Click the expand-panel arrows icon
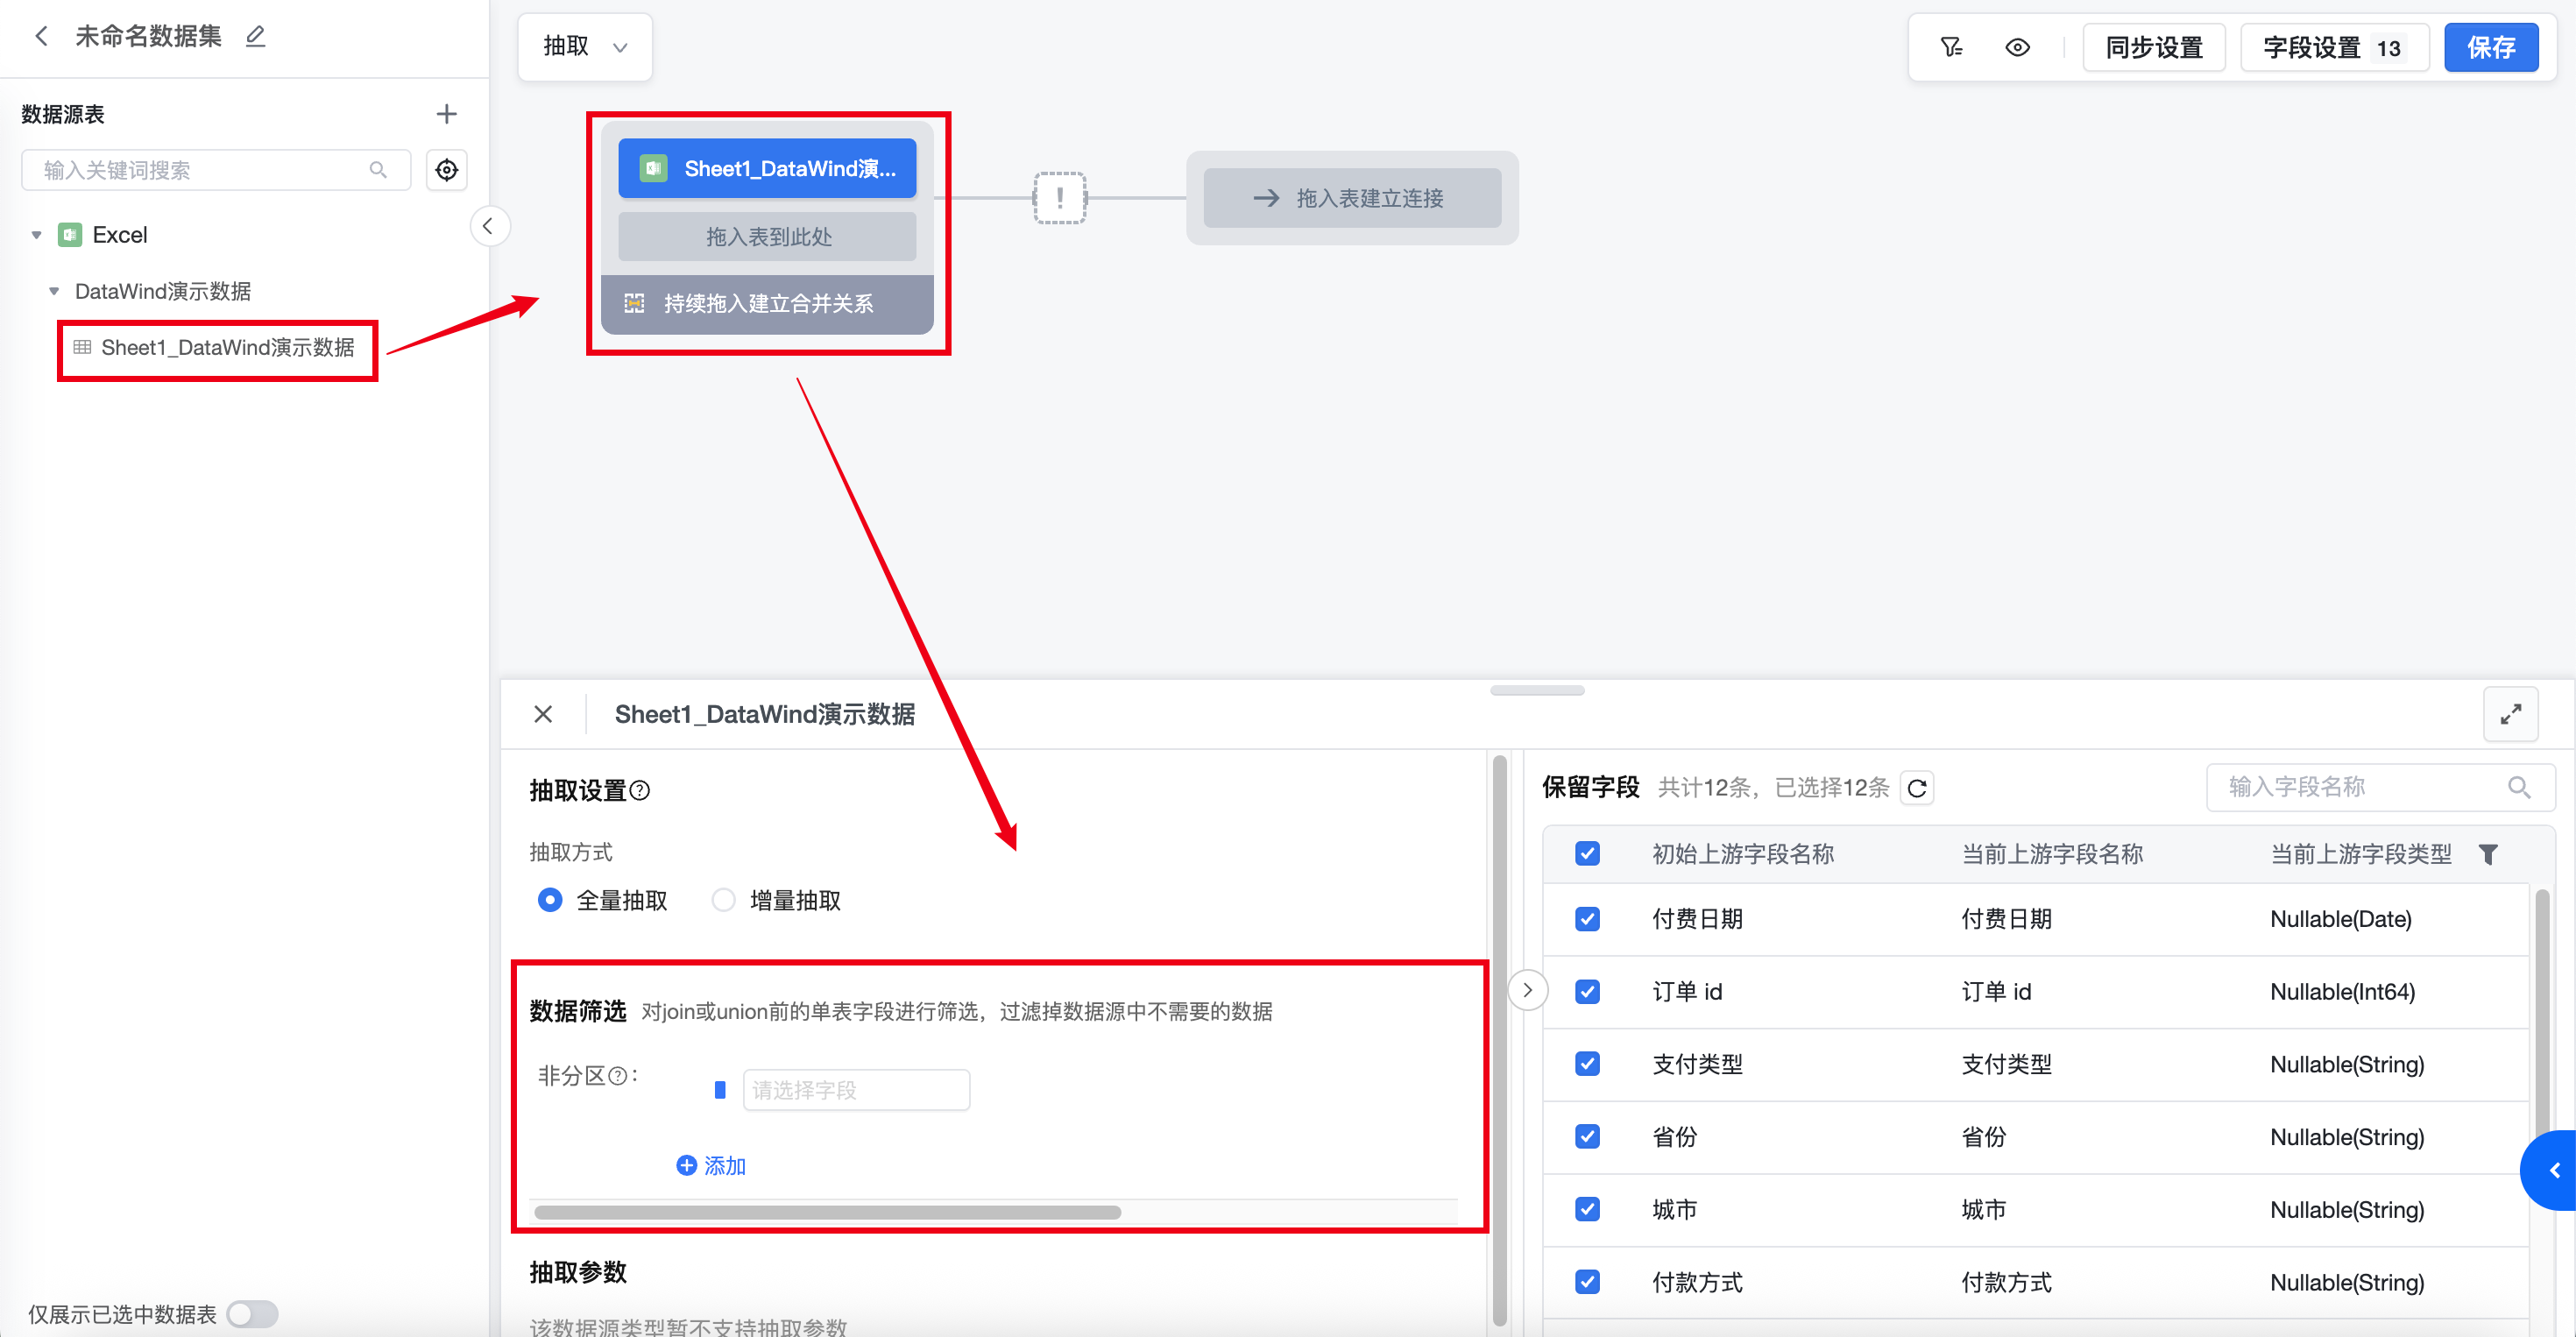2576x1337 pixels. (2510, 714)
